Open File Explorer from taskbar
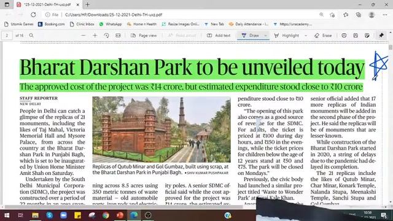This screenshot has width=393, height=221. pyautogui.click(x=36, y=215)
